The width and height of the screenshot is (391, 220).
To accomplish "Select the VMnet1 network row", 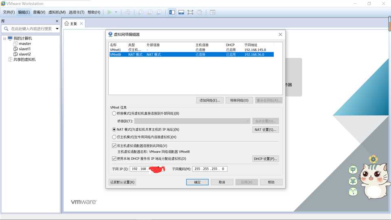I will (x=191, y=50).
